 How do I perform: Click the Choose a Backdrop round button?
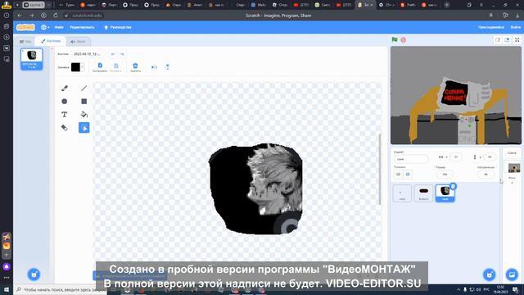point(512,275)
